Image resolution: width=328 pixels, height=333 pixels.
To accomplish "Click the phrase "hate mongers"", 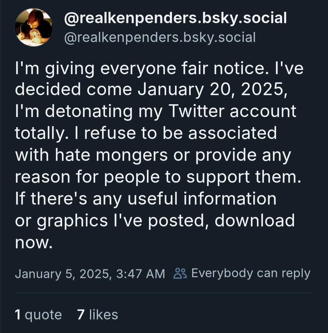I will [111, 155].
